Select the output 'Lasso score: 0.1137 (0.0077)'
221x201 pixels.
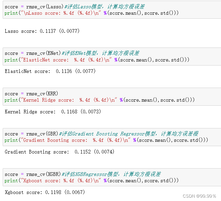click(42, 31)
